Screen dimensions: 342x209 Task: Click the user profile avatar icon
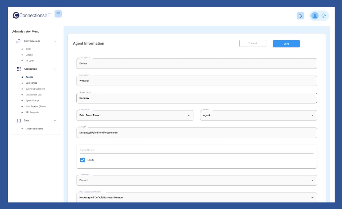[315, 16]
